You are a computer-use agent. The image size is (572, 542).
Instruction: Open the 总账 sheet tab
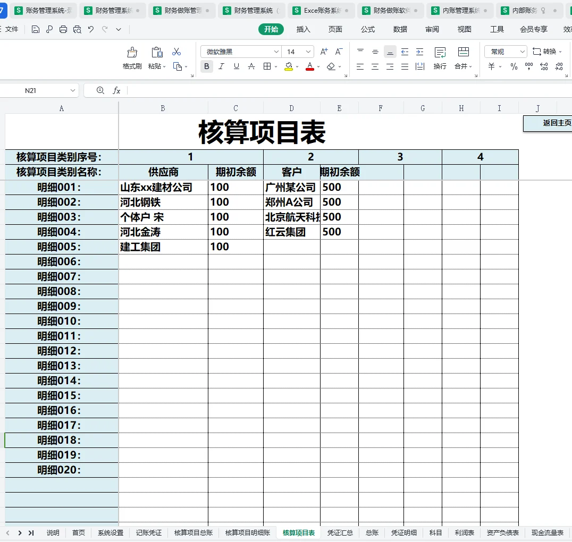point(372,532)
